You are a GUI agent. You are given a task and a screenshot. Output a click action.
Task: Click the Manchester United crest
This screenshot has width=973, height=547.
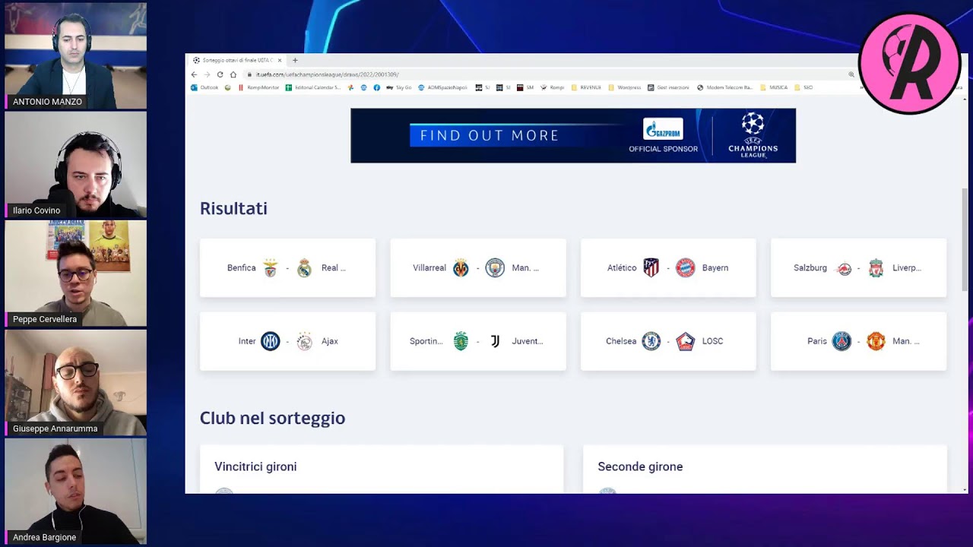point(876,341)
